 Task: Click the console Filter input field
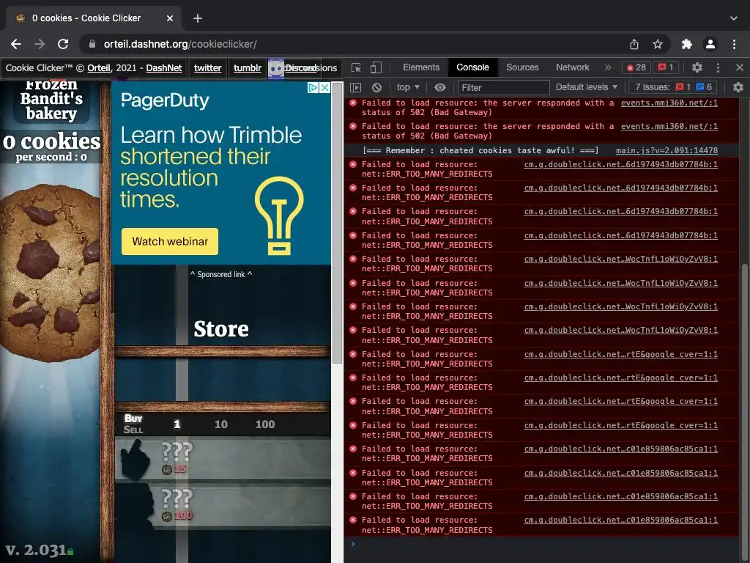[x=504, y=88]
